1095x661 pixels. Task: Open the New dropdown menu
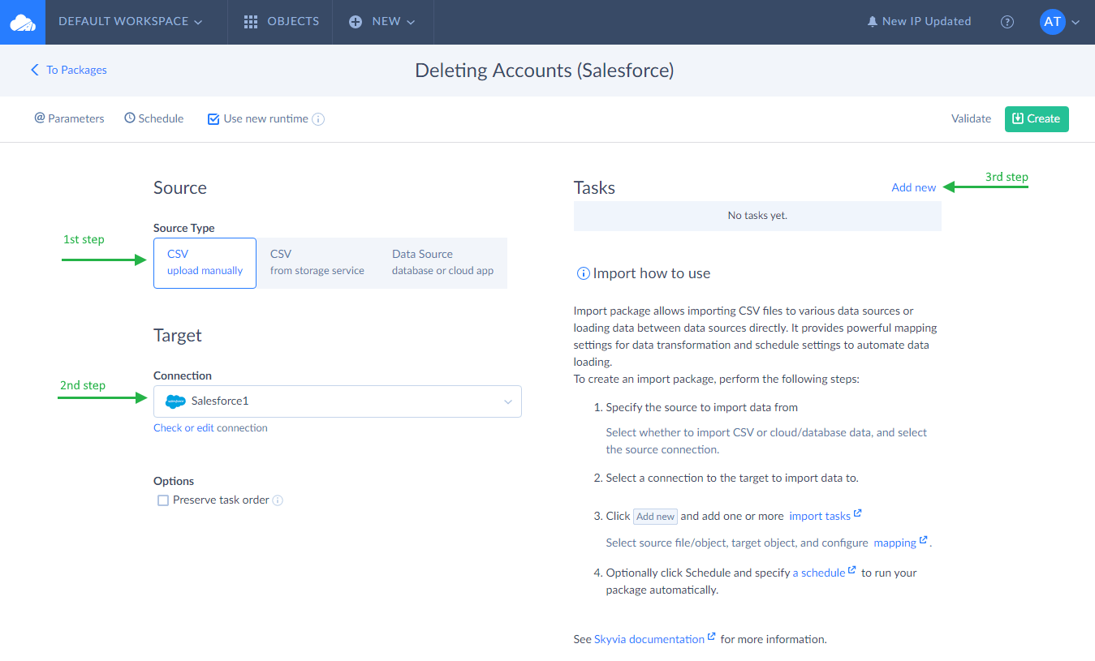[382, 22]
